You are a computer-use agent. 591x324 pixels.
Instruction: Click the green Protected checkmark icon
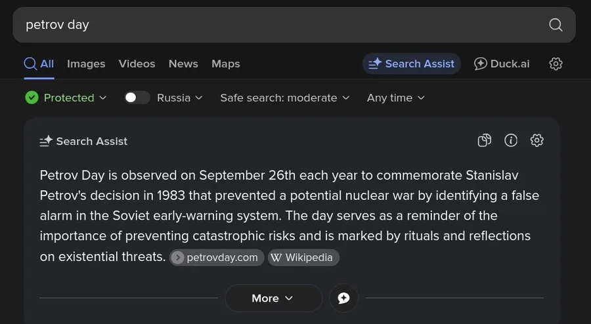32,98
